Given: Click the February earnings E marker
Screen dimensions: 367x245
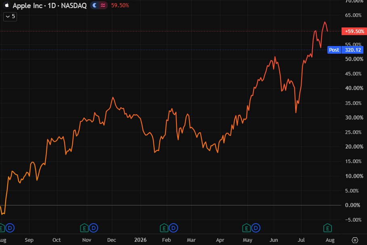Looking at the screenshot, I should [164, 228].
